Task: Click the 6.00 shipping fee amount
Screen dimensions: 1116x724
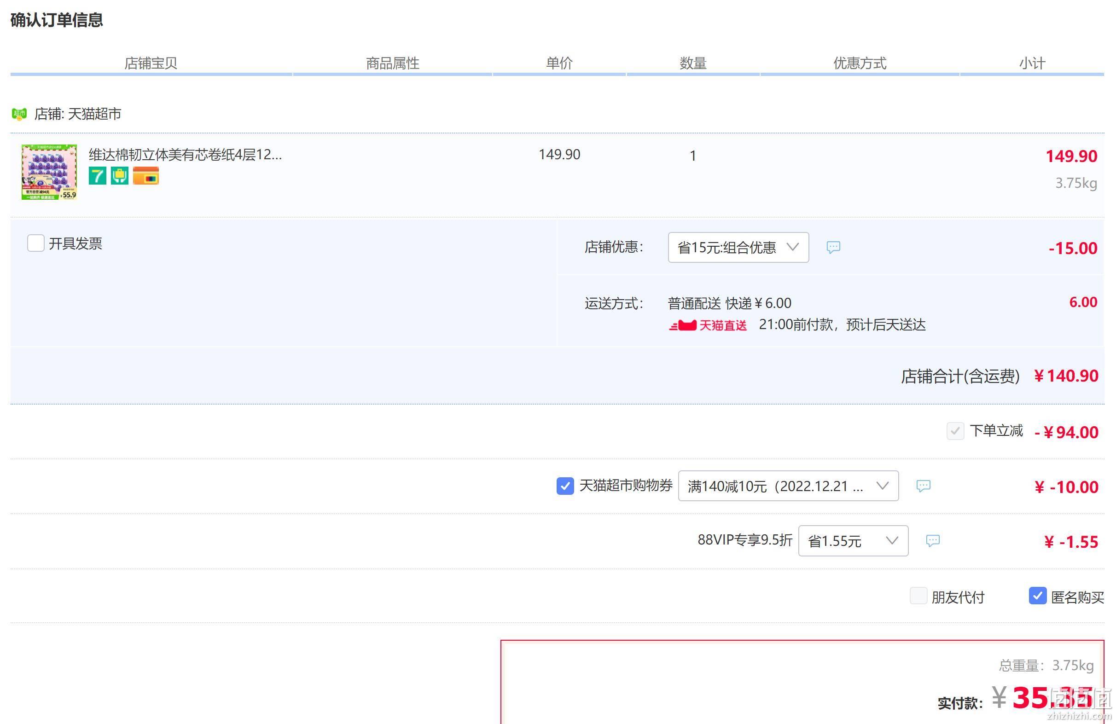Action: [1083, 302]
